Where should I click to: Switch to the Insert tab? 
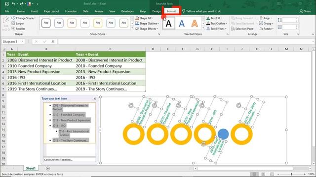[34, 11]
